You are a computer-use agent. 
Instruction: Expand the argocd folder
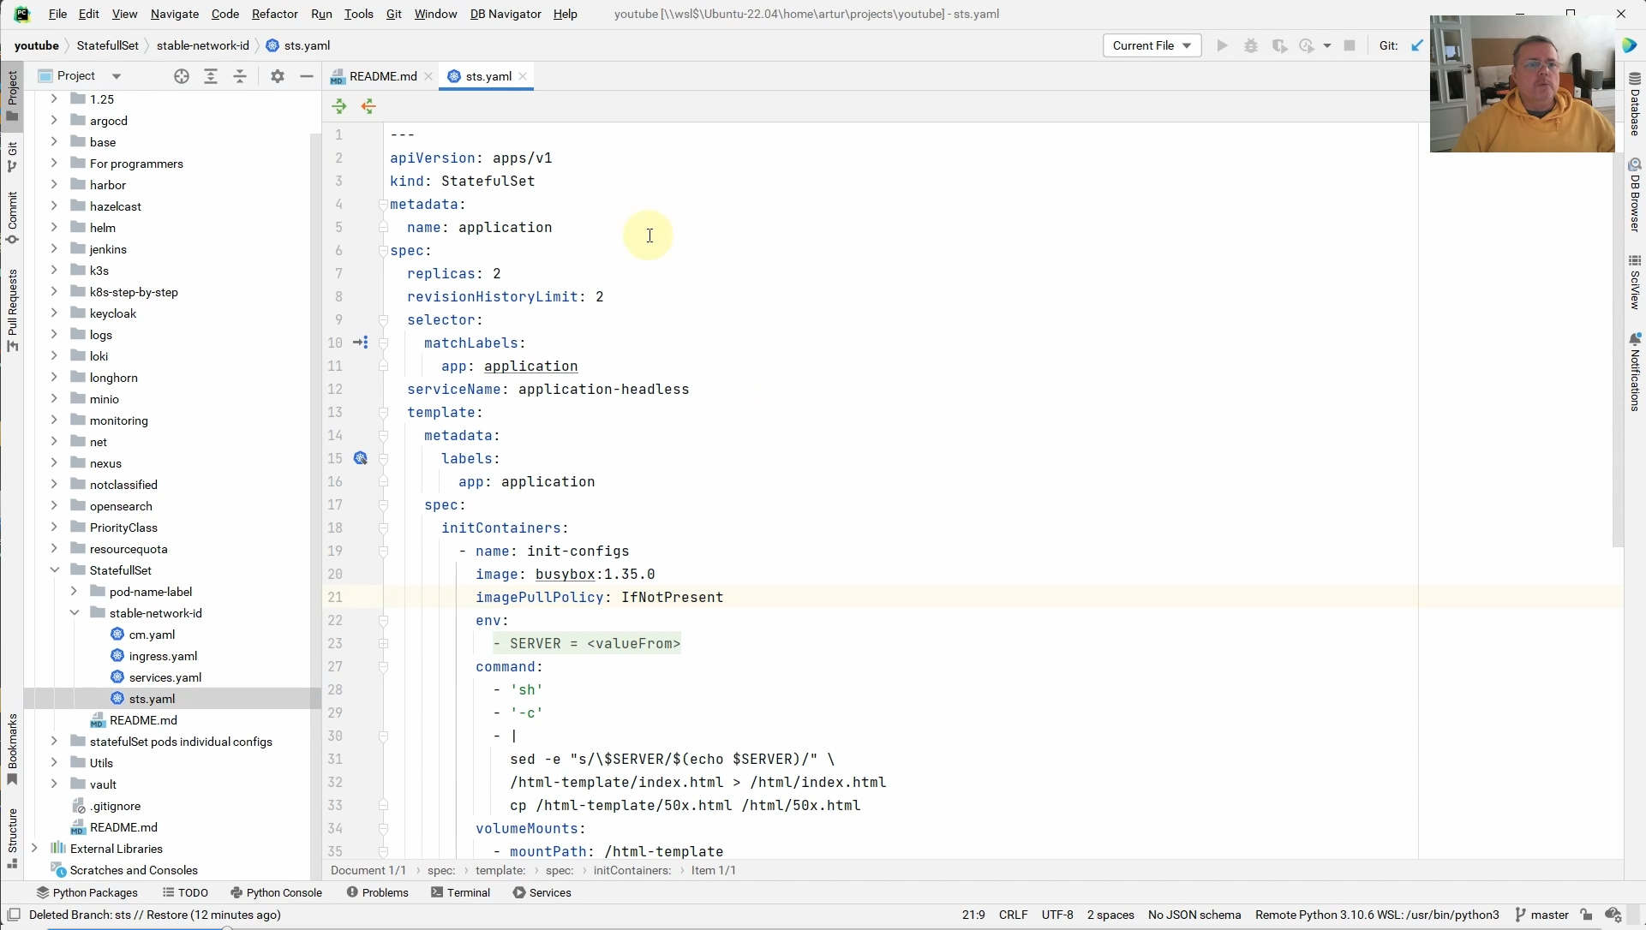(x=54, y=121)
